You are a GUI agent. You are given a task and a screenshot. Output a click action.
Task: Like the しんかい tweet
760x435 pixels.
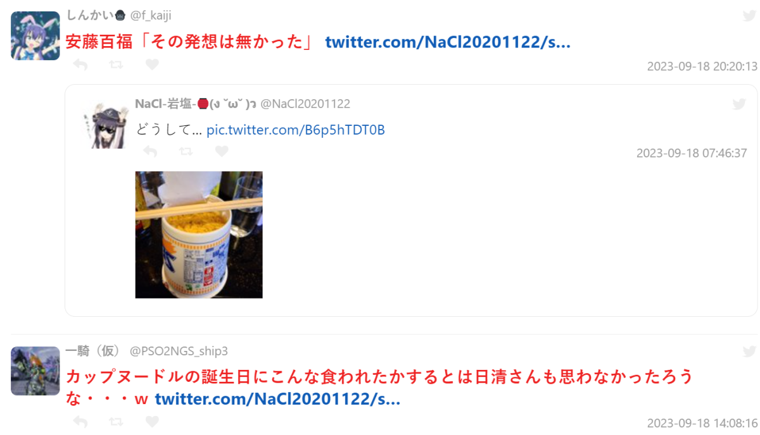point(152,64)
